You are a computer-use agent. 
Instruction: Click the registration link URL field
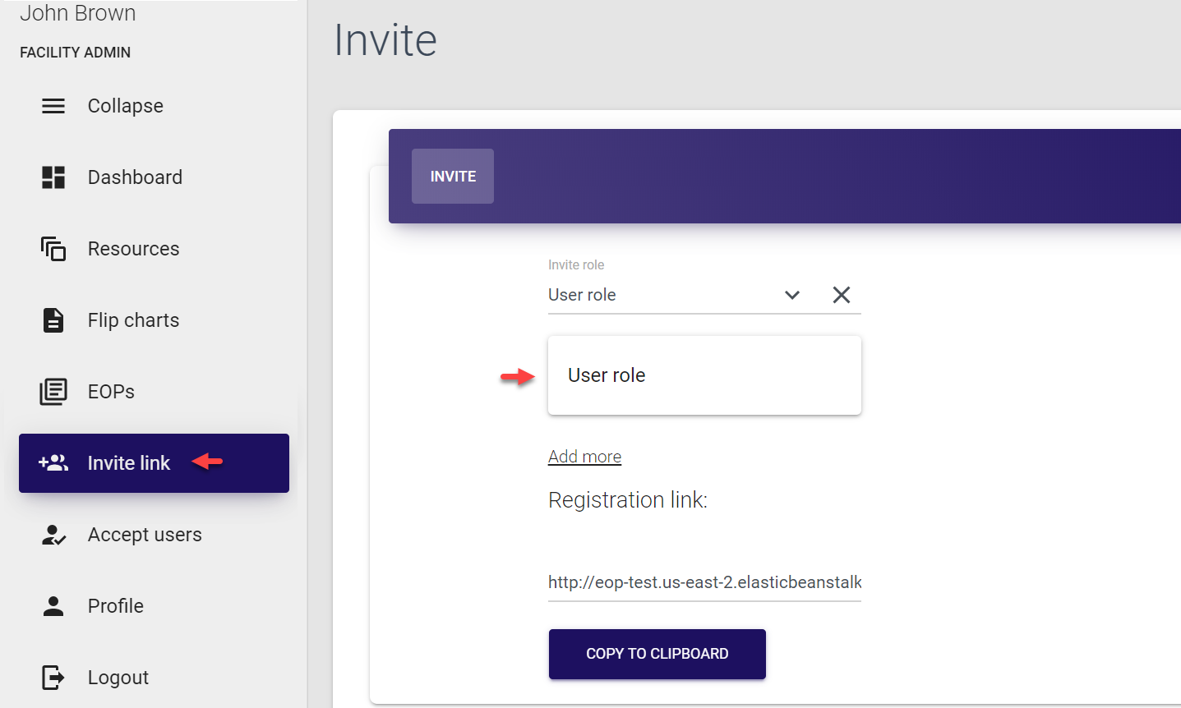point(704,582)
